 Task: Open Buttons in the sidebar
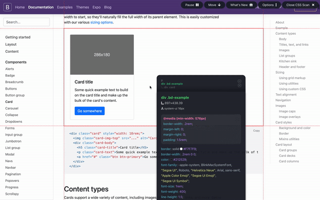click(11, 89)
